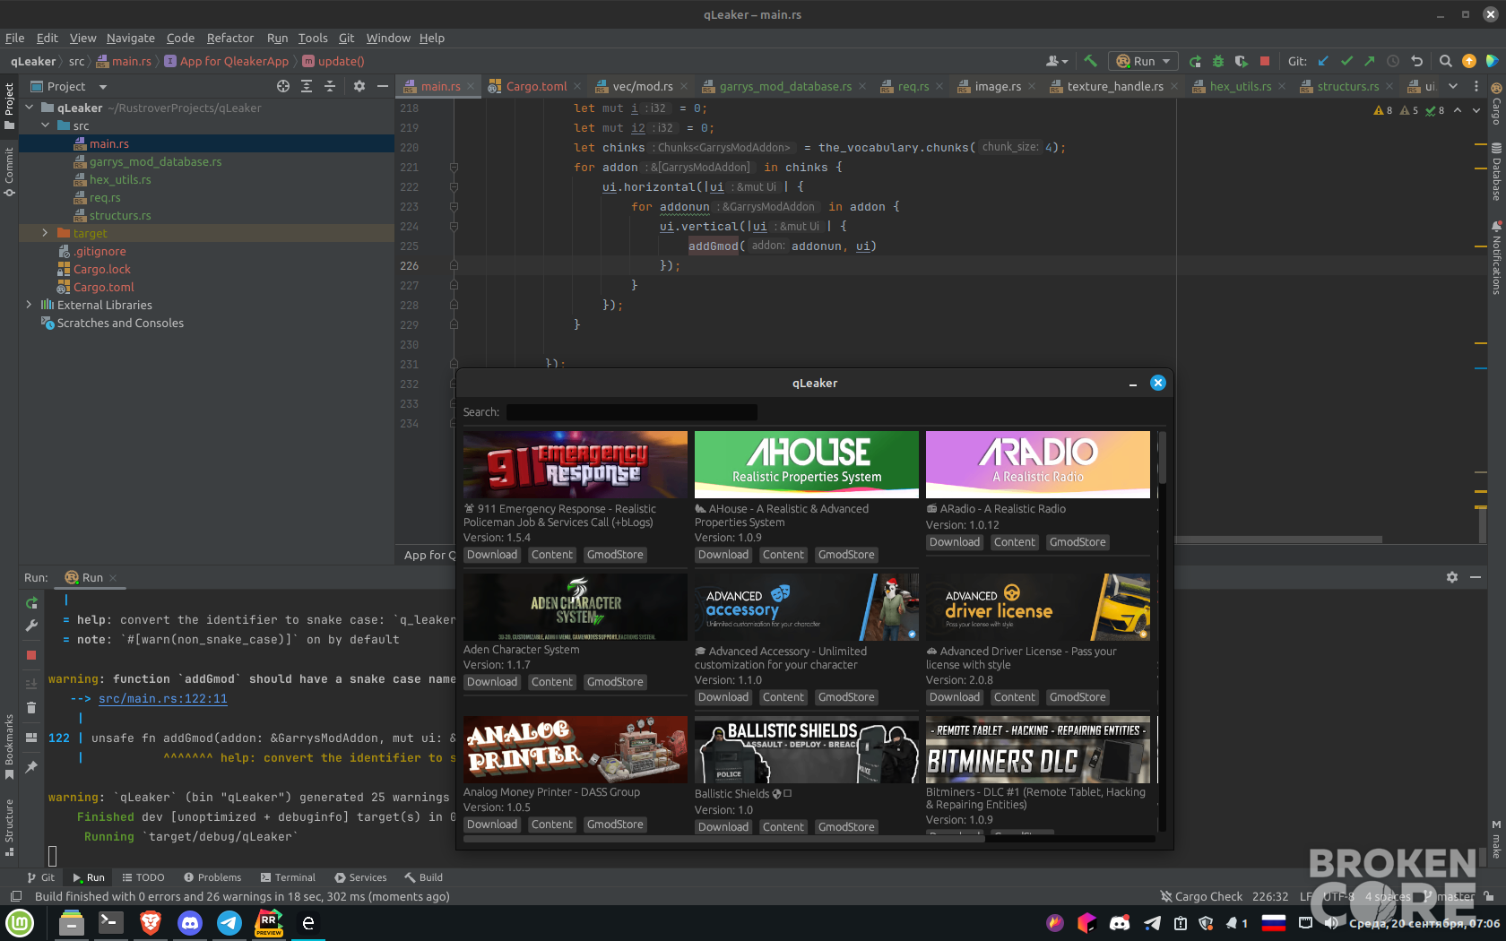1506x941 pixels.
Task: Update project with the Git blue arrow
Action: click(1323, 61)
